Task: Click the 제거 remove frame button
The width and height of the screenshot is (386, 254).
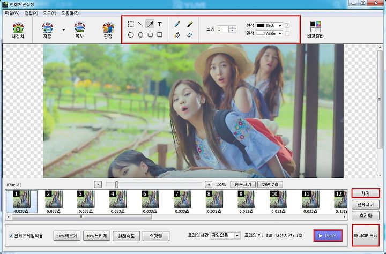Action: click(x=366, y=193)
